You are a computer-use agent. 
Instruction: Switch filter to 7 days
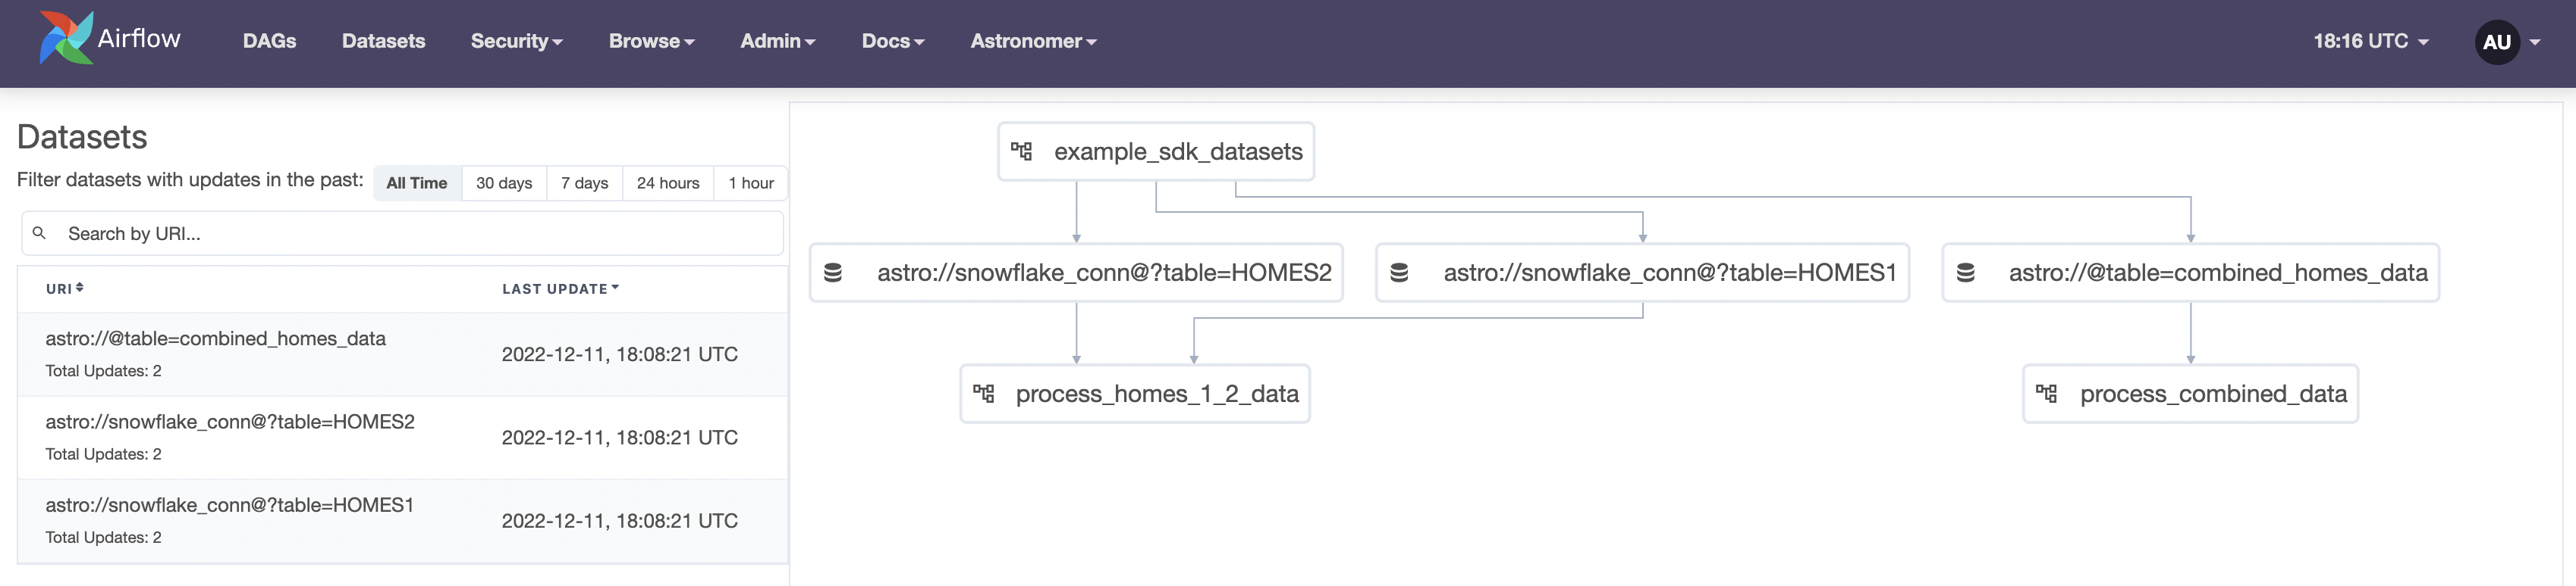584,182
